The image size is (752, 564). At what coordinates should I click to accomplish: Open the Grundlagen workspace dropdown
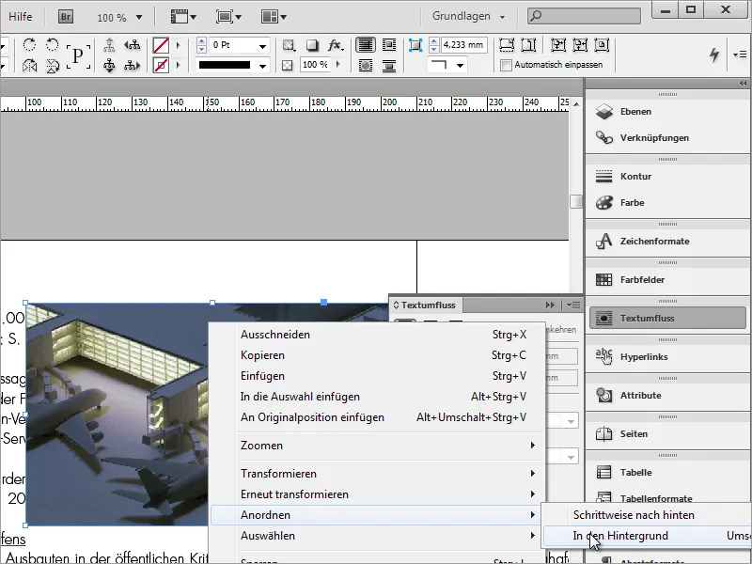469,16
